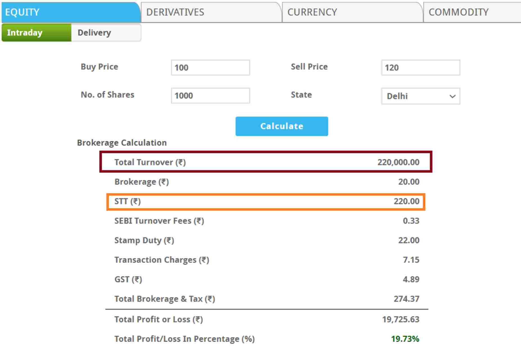Screen dimensions: 521x356
Task: Click the Buy Price input field
Action: click(210, 68)
